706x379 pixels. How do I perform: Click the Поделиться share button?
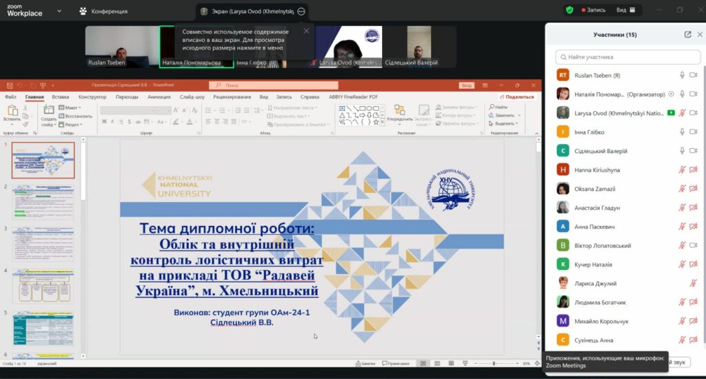[517, 97]
